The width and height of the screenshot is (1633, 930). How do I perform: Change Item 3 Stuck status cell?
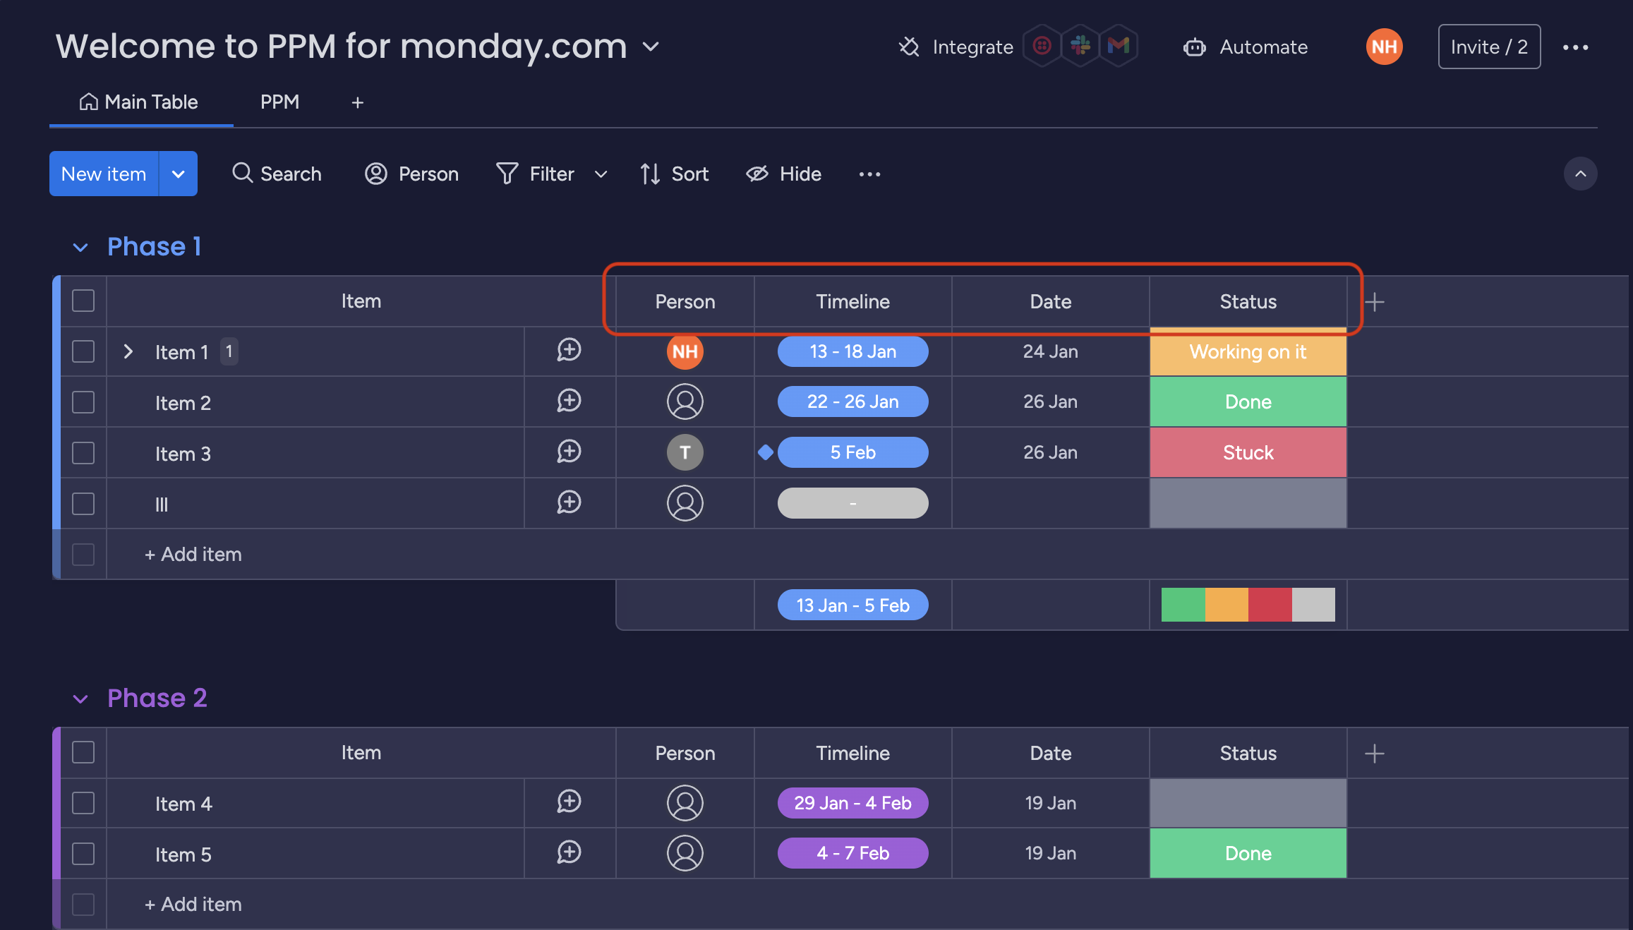click(x=1248, y=453)
